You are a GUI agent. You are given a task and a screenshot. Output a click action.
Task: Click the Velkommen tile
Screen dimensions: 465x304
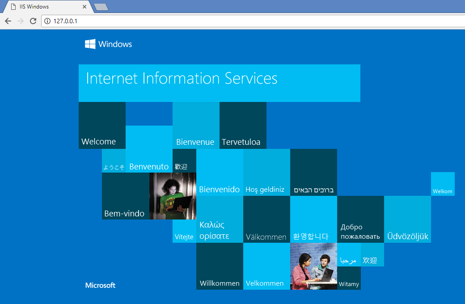pyautogui.click(x=266, y=266)
